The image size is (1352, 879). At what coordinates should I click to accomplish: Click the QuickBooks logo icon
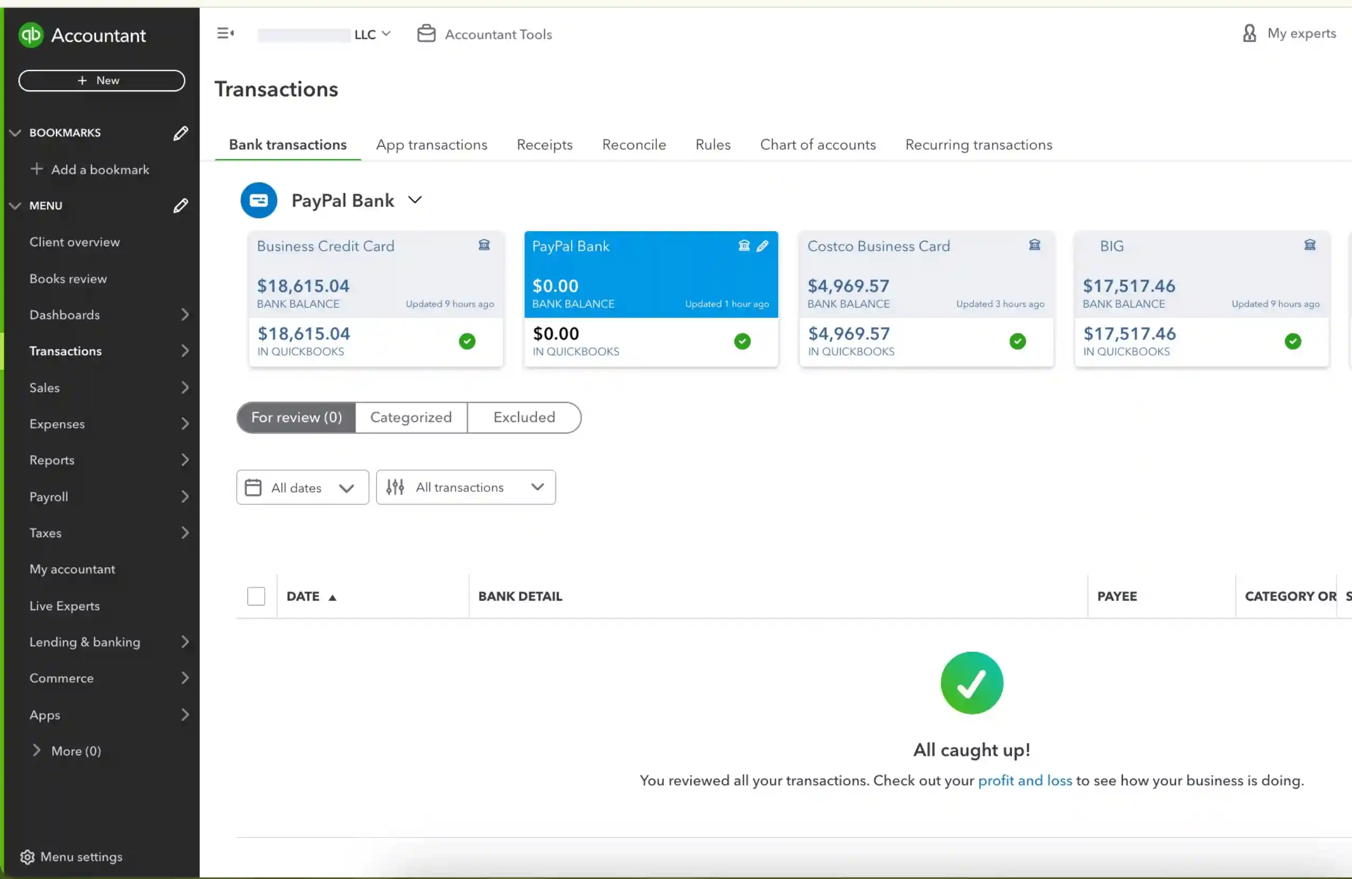pyautogui.click(x=31, y=35)
